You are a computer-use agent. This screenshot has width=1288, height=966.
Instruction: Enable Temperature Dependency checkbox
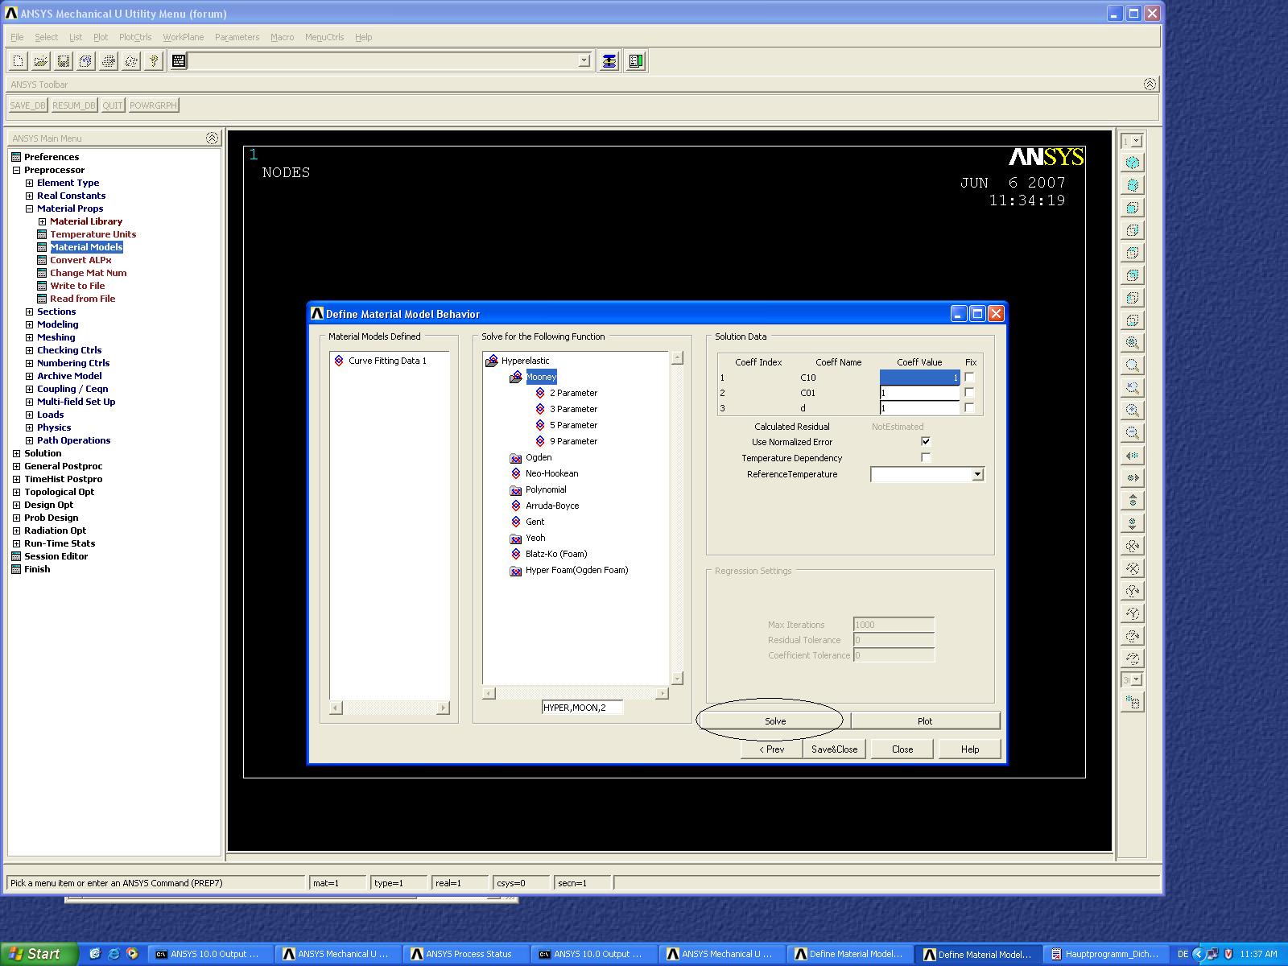(x=926, y=457)
